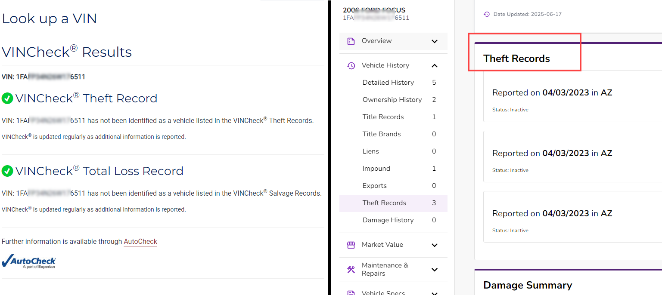
Task: Click the VIN under 2006 Ford Focus
Action: tap(376, 18)
